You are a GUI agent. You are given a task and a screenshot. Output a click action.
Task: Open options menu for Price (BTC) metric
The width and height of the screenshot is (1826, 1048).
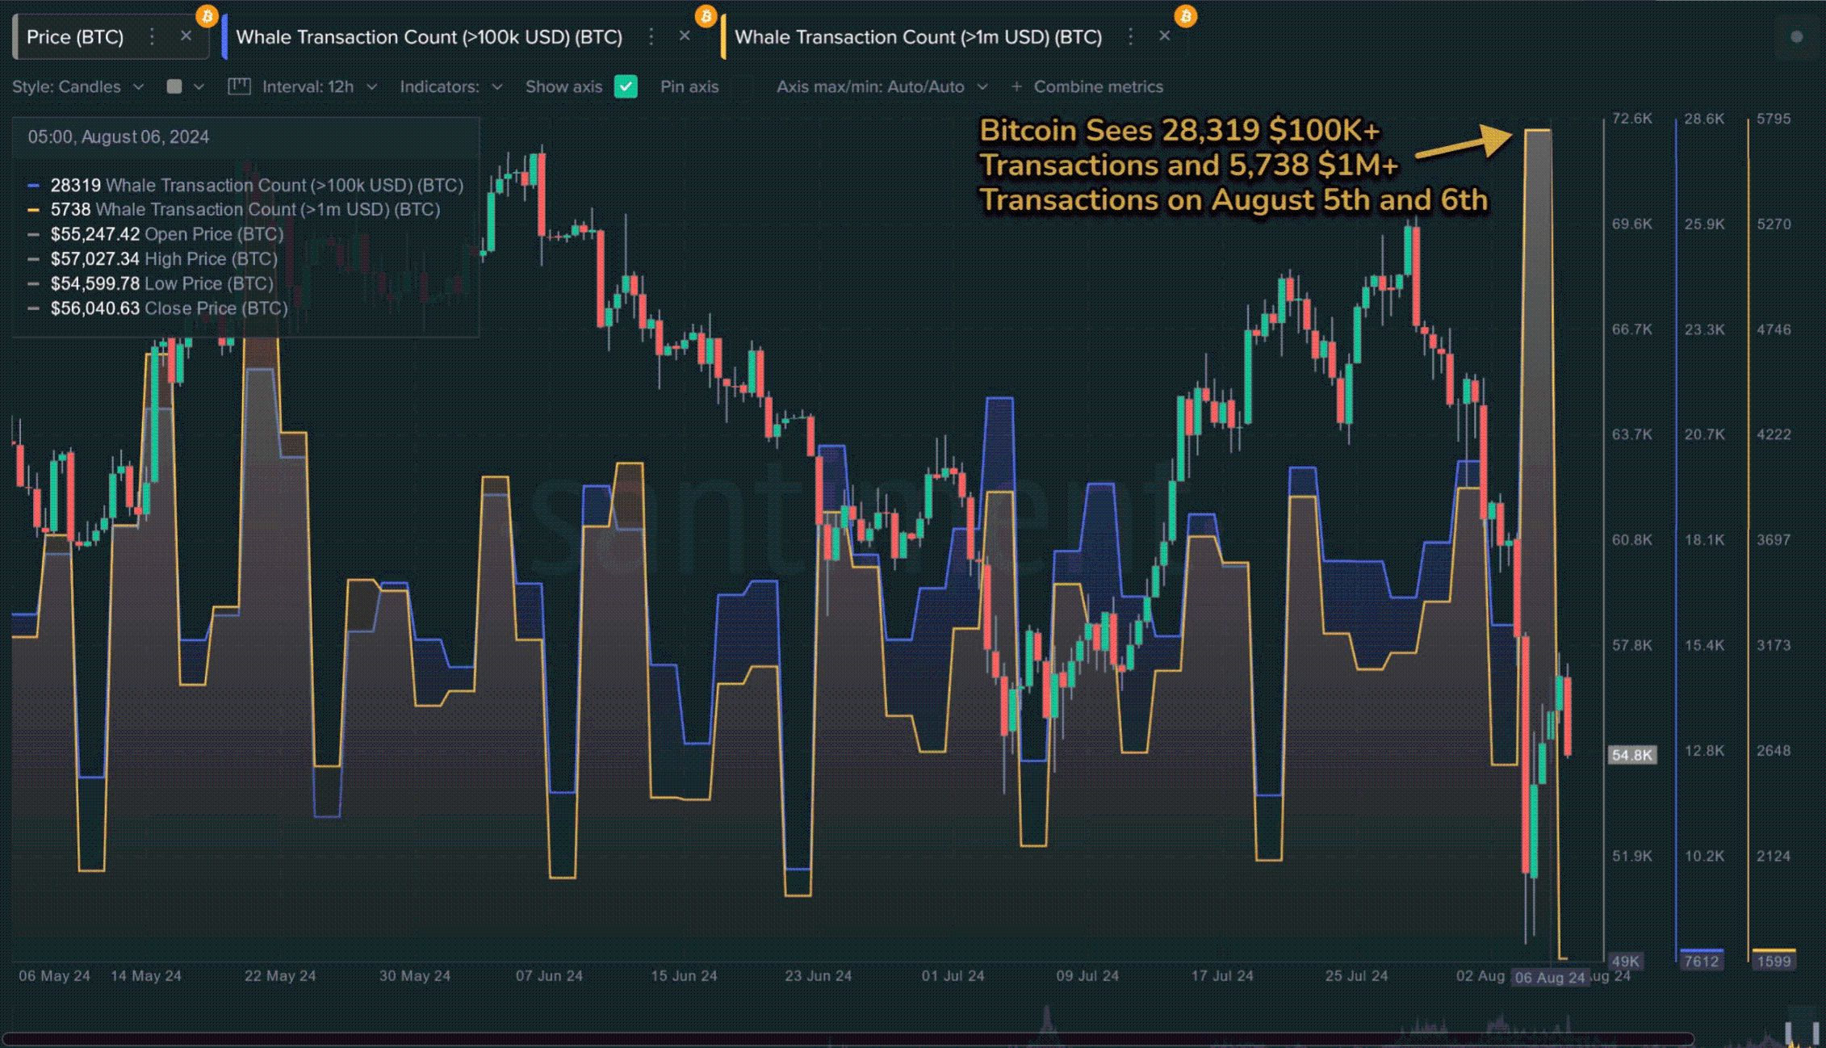click(x=151, y=36)
